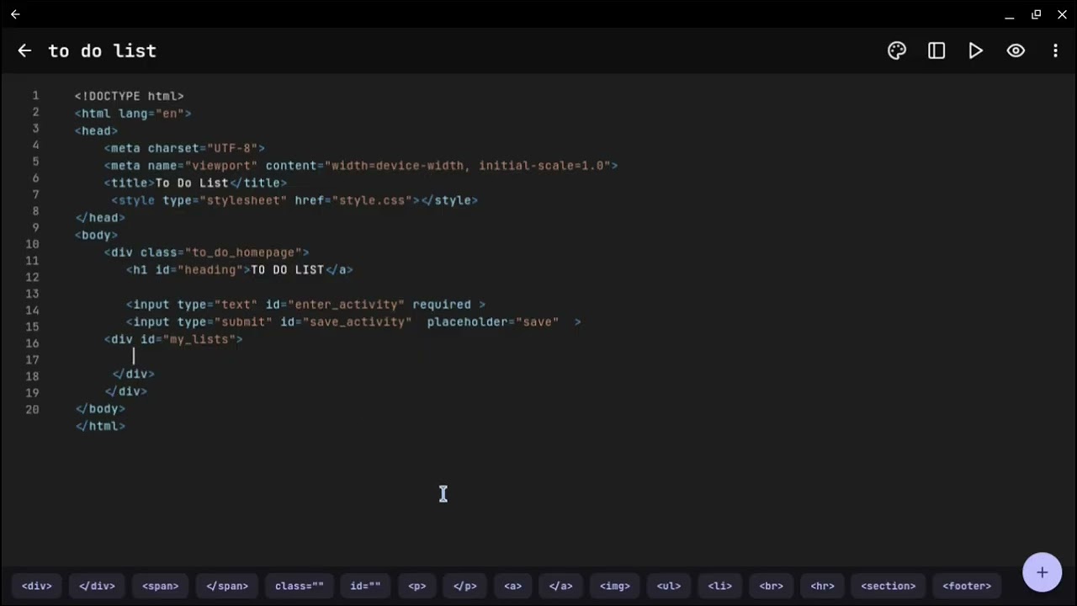Insert <img> tag snippet
This screenshot has width=1077, height=606.
point(615,586)
